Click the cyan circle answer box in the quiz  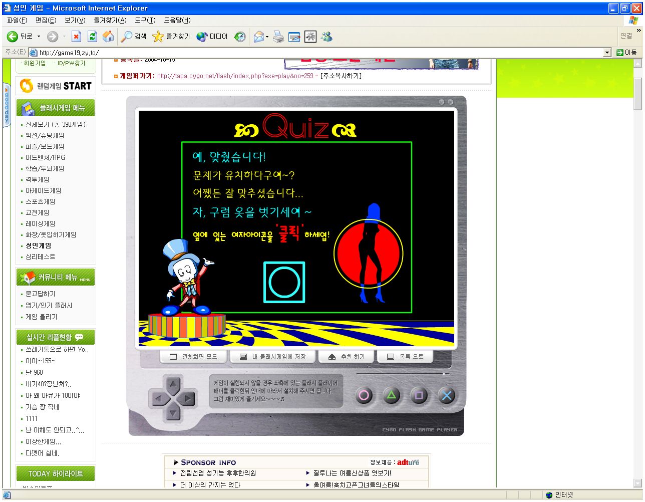click(x=284, y=282)
